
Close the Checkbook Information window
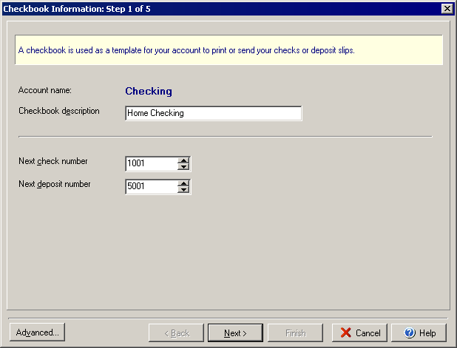(447, 9)
